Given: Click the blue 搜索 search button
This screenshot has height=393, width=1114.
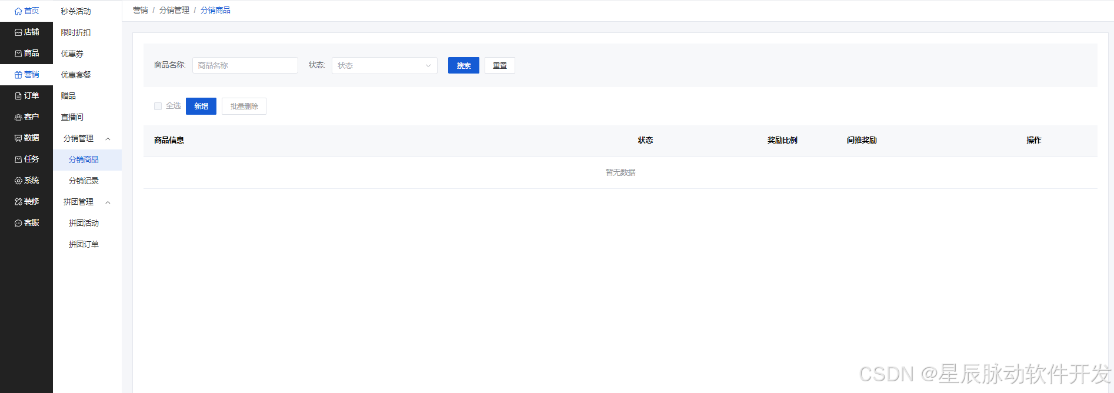Looking at the screenshot, I should (463, 65).
